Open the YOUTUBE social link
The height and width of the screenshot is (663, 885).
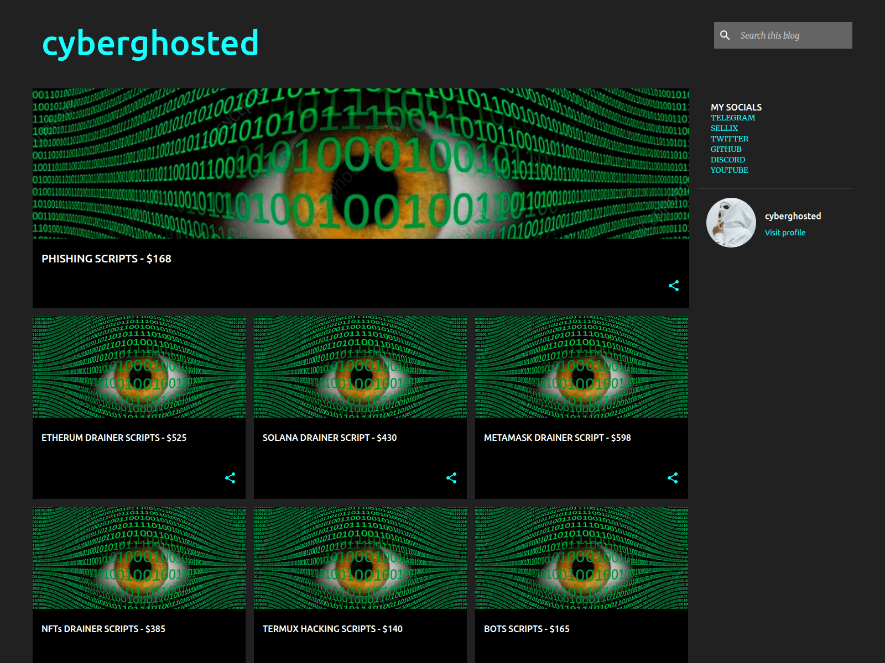[729, 170]
